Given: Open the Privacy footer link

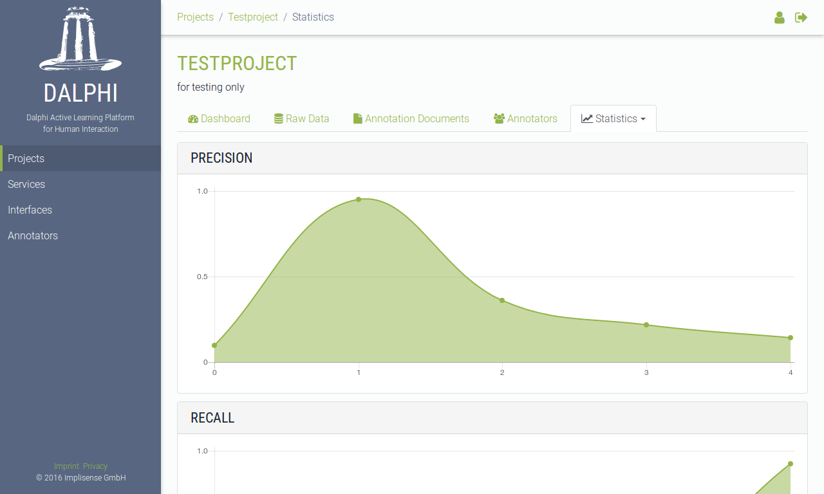Looking at the screenshot, I should [x=95, y=466].
